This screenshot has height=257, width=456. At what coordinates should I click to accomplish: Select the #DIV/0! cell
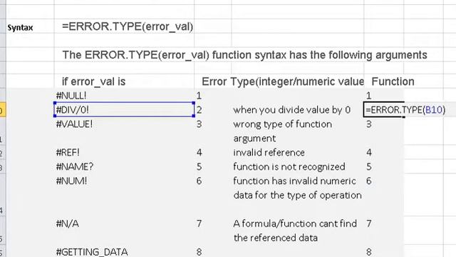(x=125, y=109)
